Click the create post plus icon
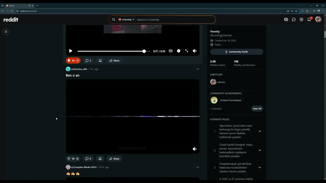The width and height of the screenshot is (326, 183). (x=301, y=20)
